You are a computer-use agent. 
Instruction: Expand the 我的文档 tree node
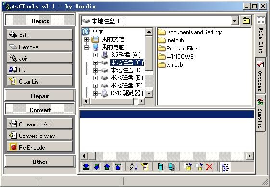86,39
